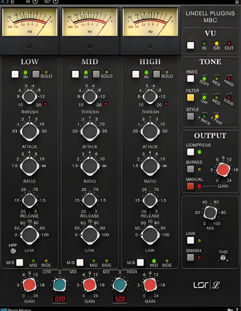Toggle the SMASH button

tap(190, 258)
